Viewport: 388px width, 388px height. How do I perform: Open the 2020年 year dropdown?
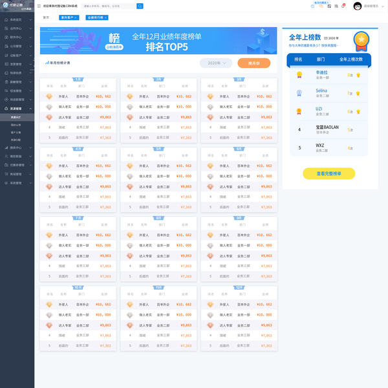[x=216, y=63]
